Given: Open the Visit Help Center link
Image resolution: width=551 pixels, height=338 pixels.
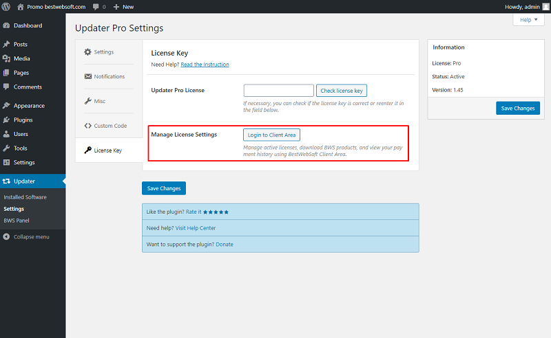Looking at the screenshot, I should [x=196, y=228].
